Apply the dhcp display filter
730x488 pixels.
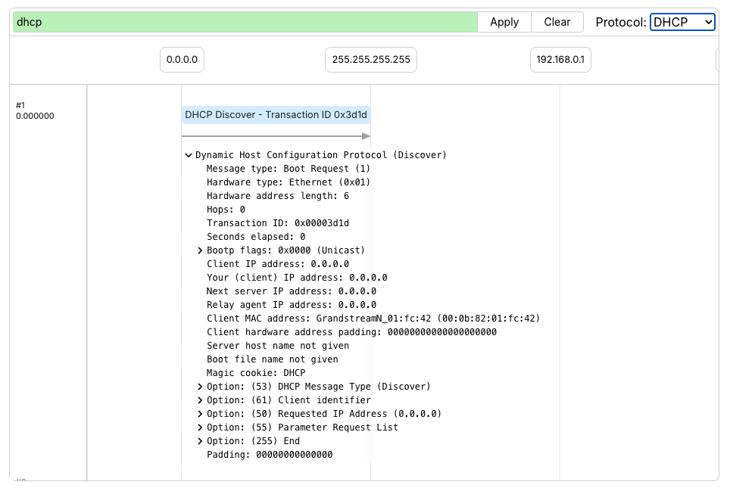point(503,22)
